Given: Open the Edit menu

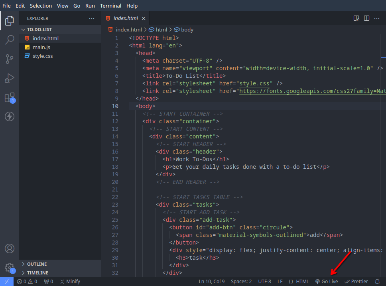Looking at the screenshot, I should (20, 6).
